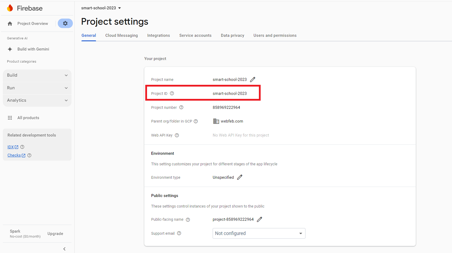This screenshot has width=452, height=253.
Task: Click project number 858969222964
Action: tap(226, 107)
